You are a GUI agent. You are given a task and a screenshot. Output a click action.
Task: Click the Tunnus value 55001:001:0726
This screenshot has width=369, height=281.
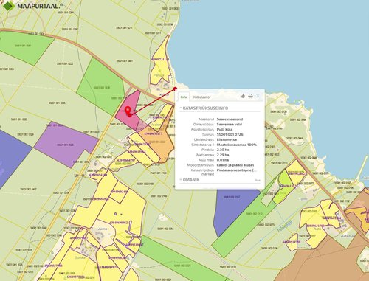[230, 134]
